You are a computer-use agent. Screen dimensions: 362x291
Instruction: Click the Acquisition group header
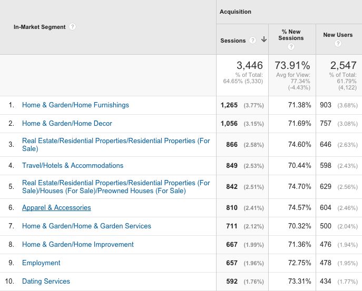236,12
